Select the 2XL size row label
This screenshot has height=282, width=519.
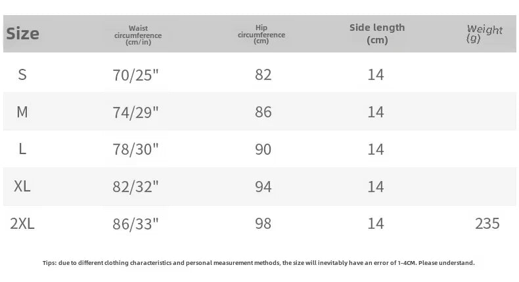click(x=22, y=224)
